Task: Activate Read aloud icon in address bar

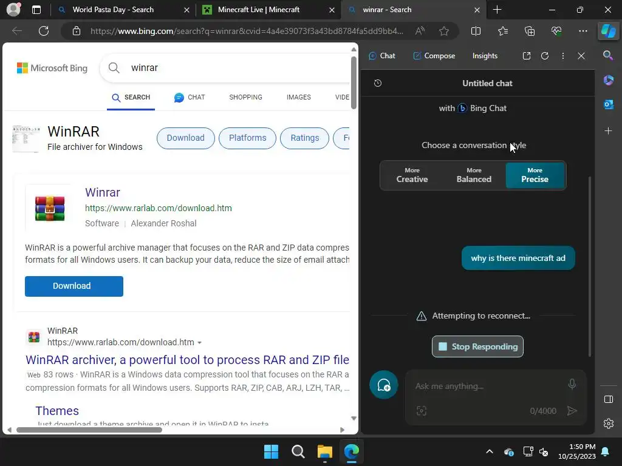Action: 420,31
